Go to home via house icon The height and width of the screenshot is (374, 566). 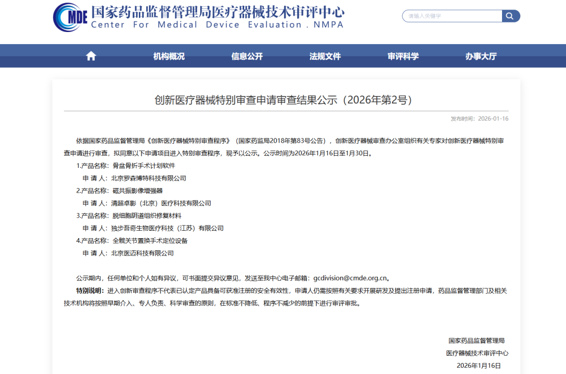(91, 56)
